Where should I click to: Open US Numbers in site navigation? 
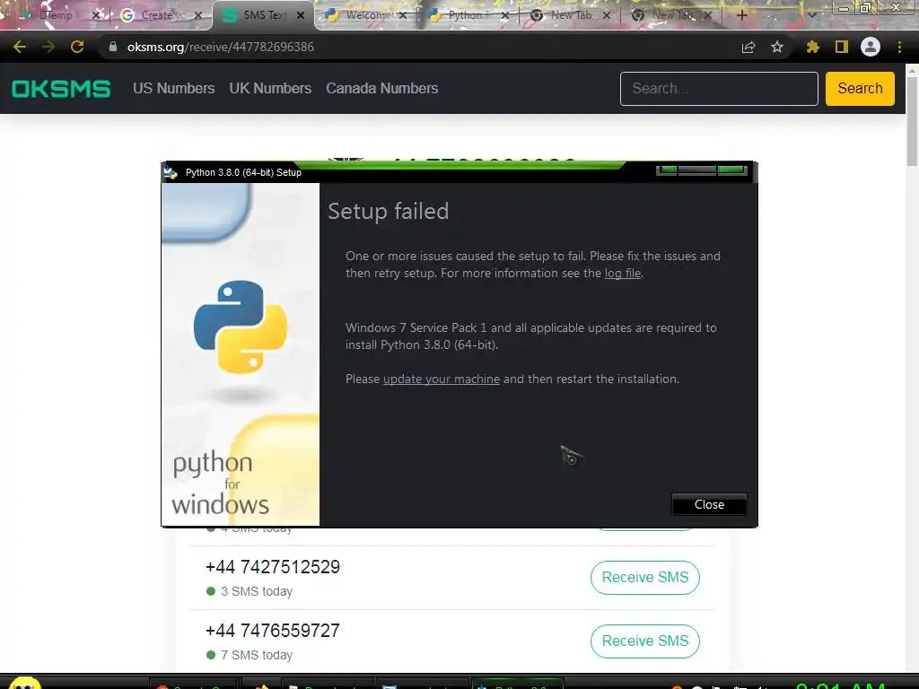[173, 89]
